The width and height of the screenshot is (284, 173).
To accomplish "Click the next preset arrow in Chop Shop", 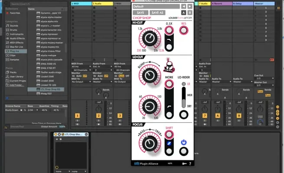I will pos(190,7).
